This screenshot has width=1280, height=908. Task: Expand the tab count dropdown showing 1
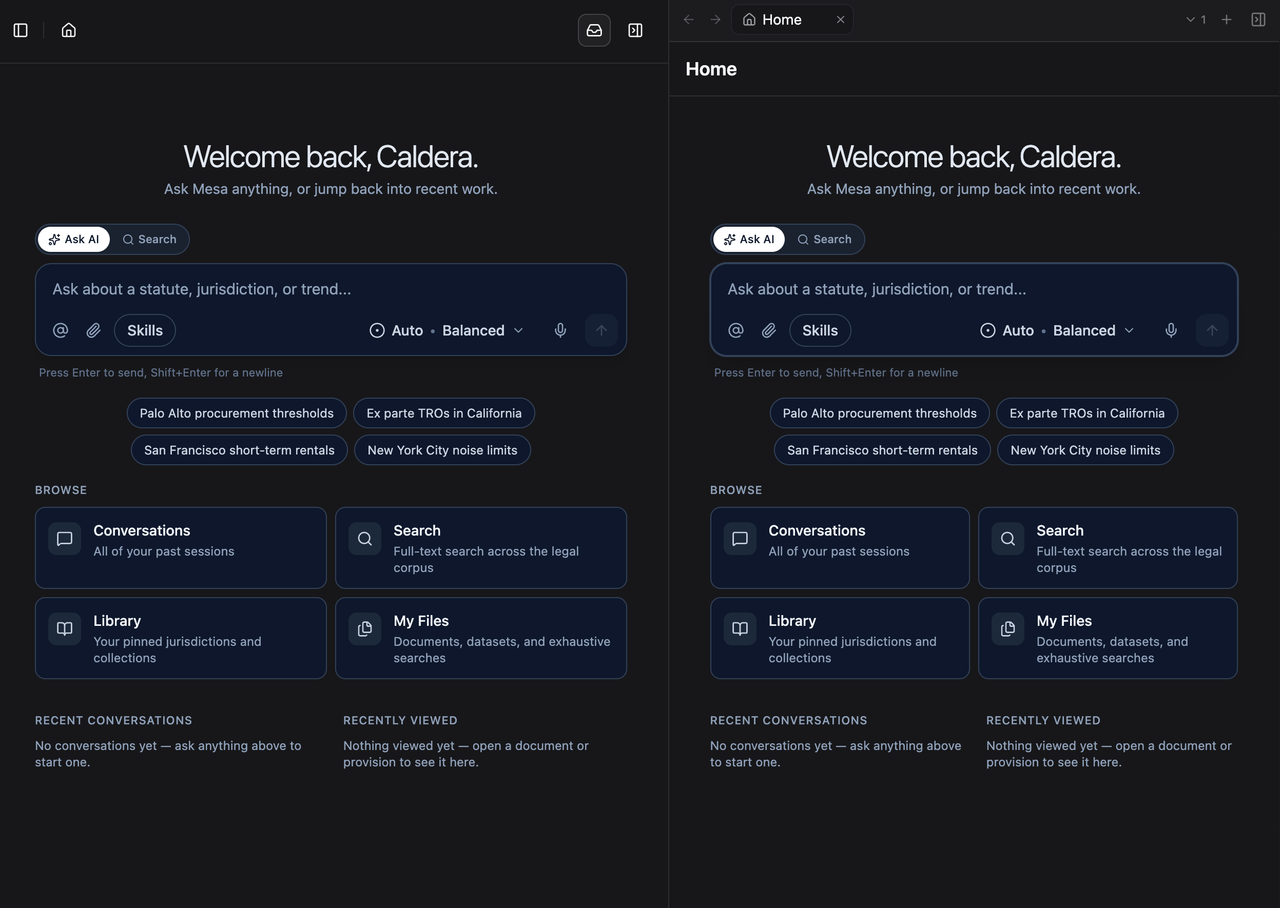(x=1196, y=19)
